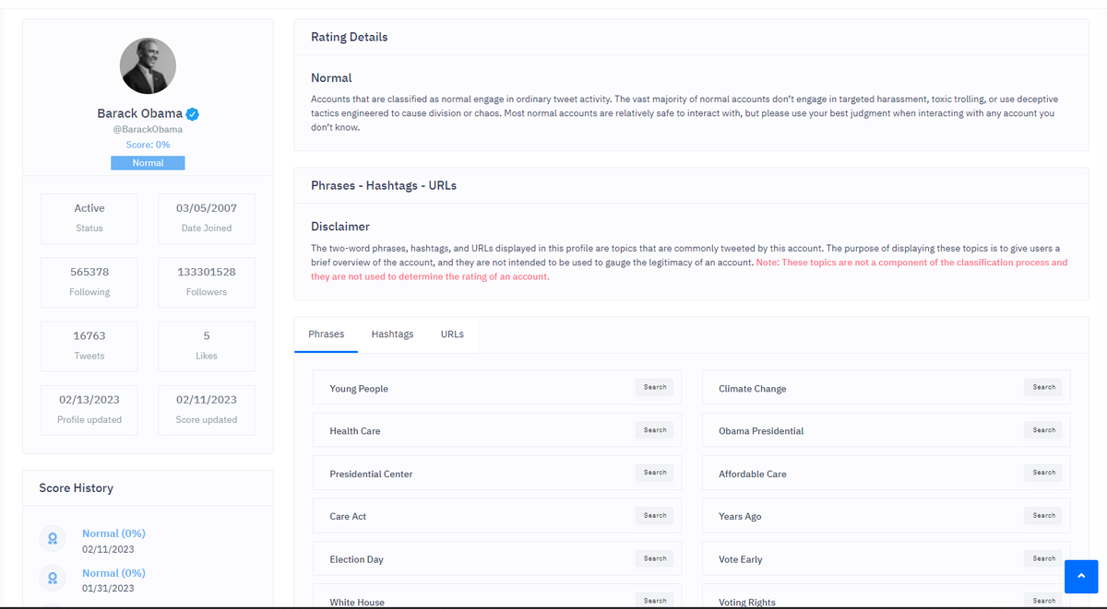Click the Score History heading
This screenshot has width=1107, height=609.
coord(77,488)
